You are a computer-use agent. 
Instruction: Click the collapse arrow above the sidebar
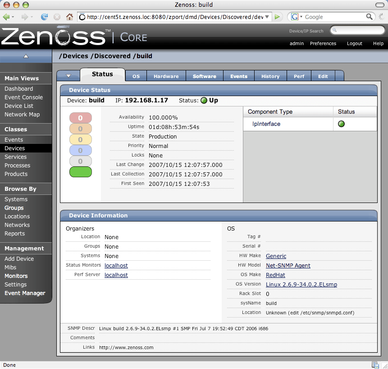coord(26,56)
